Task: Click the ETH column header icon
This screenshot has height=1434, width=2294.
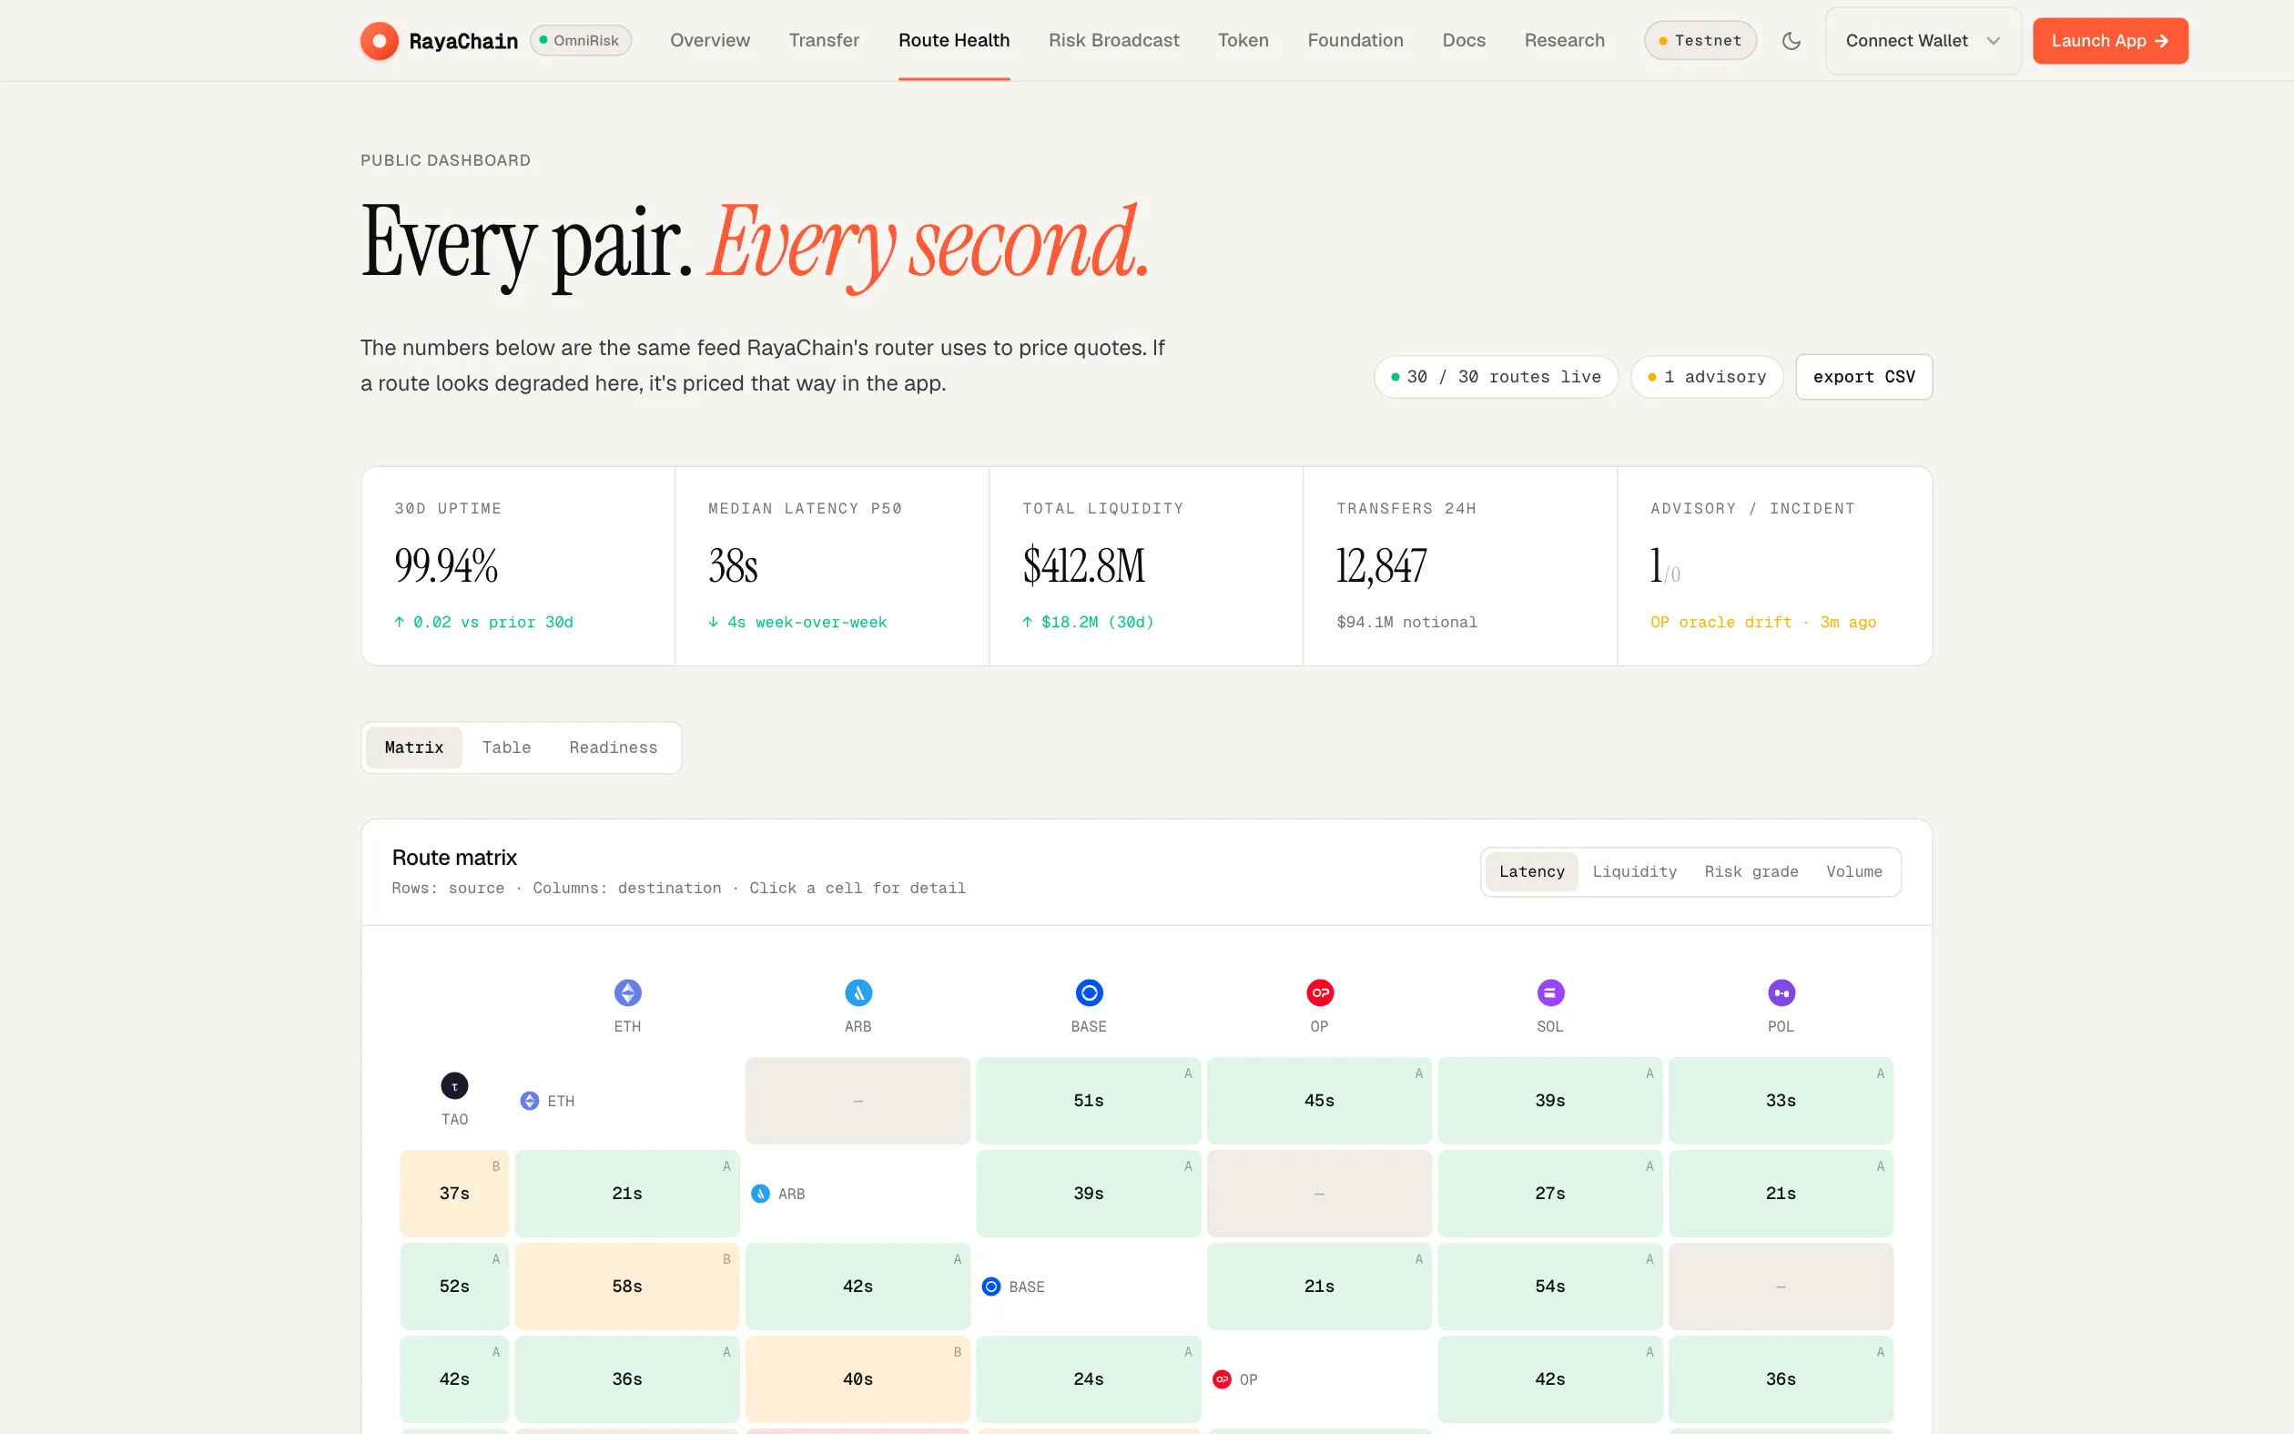Action: point(627,993)
